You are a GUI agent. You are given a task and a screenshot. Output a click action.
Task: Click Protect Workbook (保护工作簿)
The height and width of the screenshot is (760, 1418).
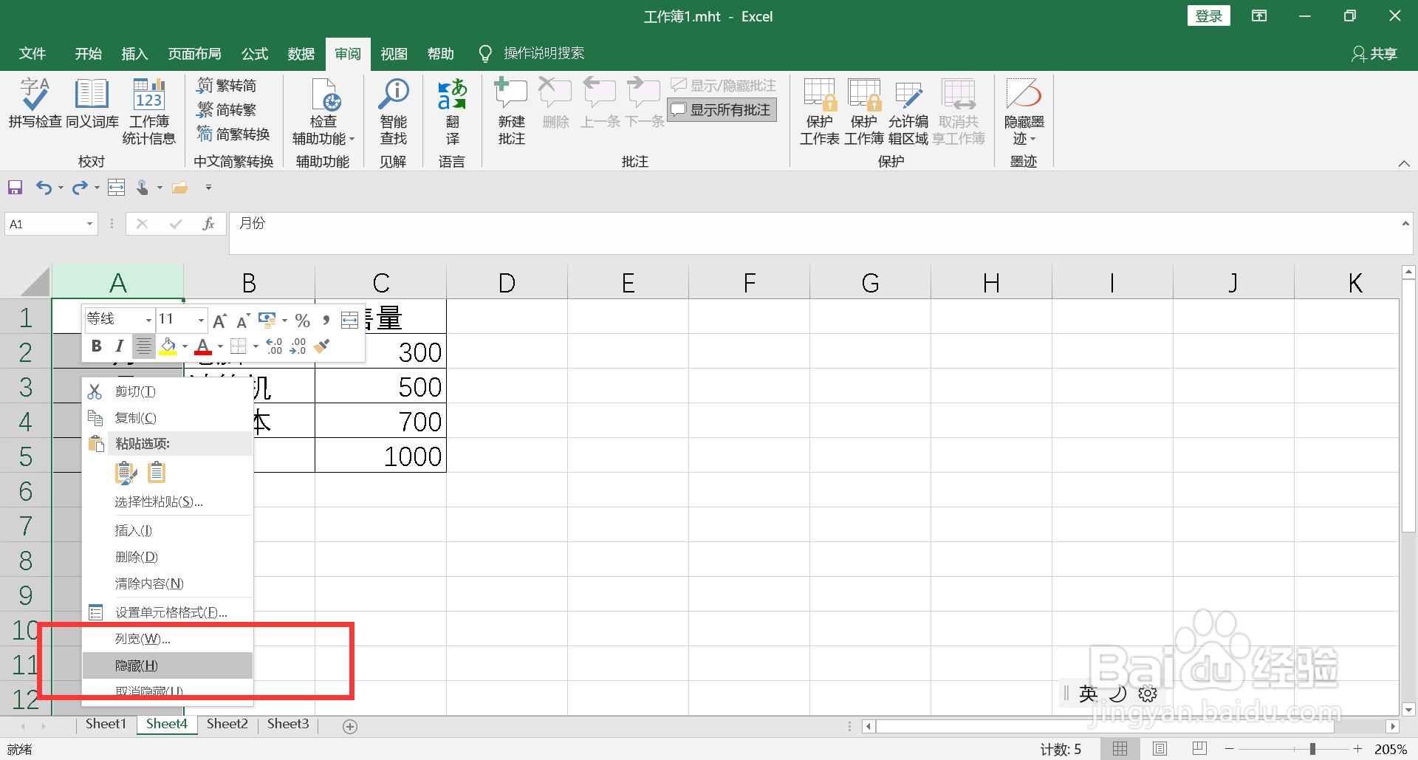pyautogui.click(x=864, y=111)
